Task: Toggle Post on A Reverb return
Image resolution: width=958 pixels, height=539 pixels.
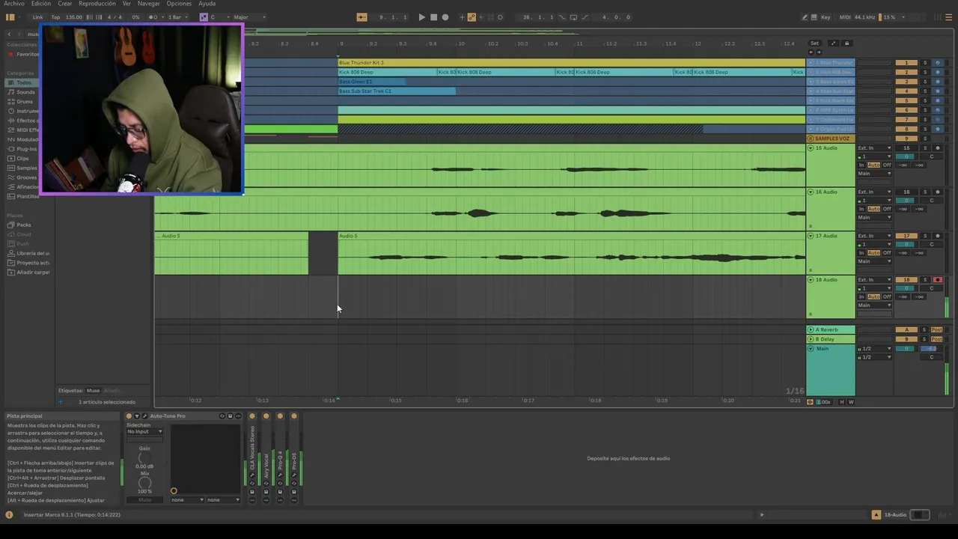Action: 936,330
